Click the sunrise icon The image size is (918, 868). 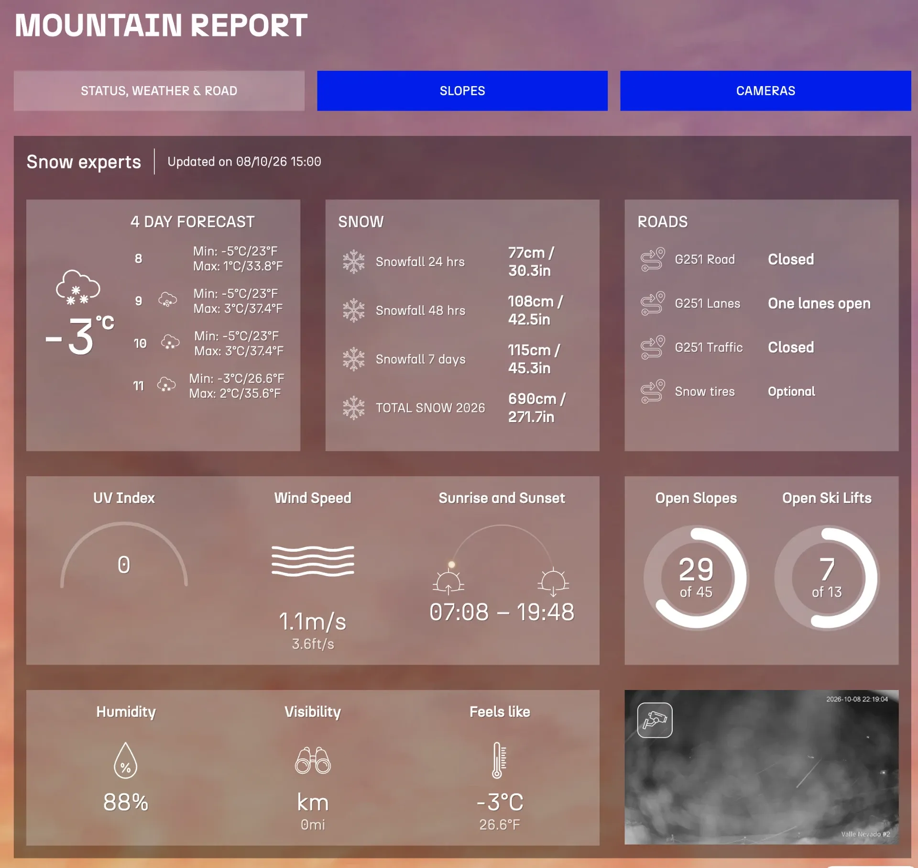(x=448, y=582)
